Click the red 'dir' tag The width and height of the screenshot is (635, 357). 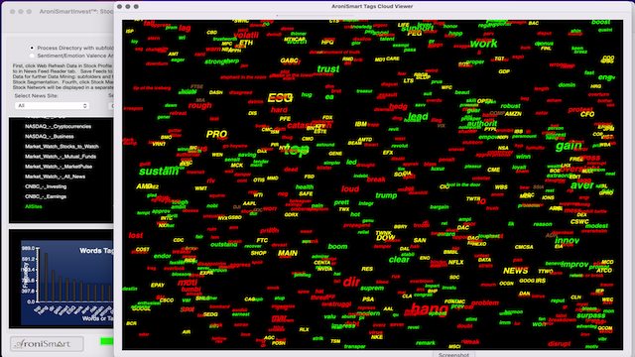coord(351,282)
